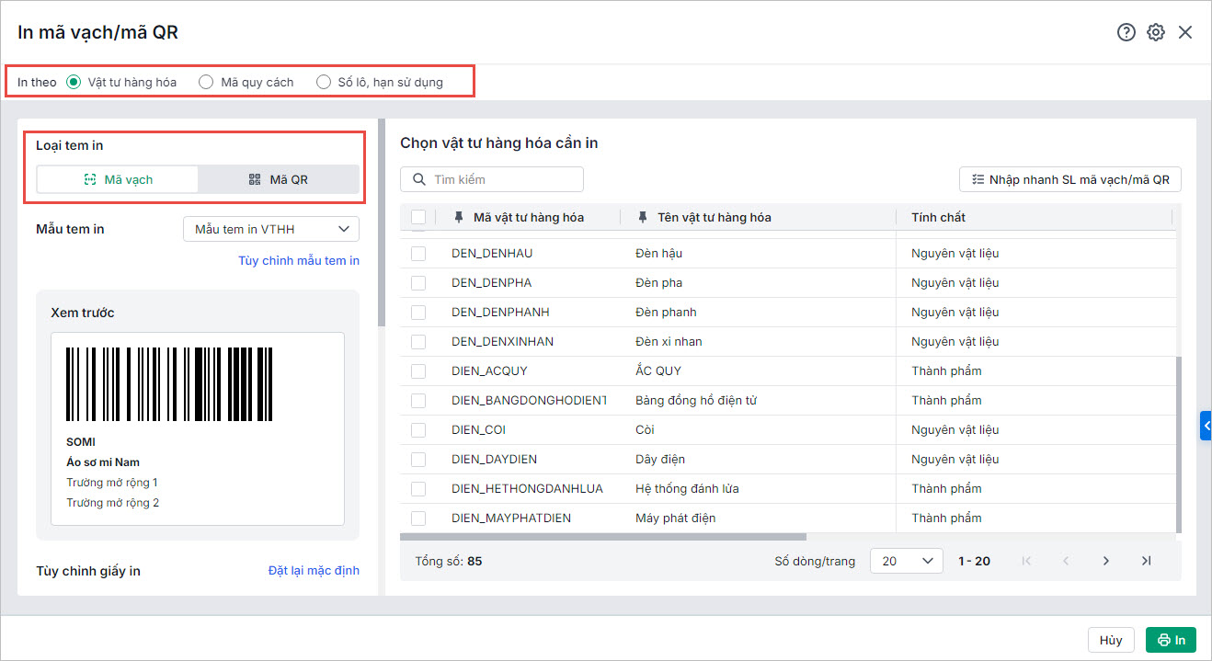Open settings gear icon in dialog header
The width and height of the screenshot is (1212, 661).
tap(1156, 32)
